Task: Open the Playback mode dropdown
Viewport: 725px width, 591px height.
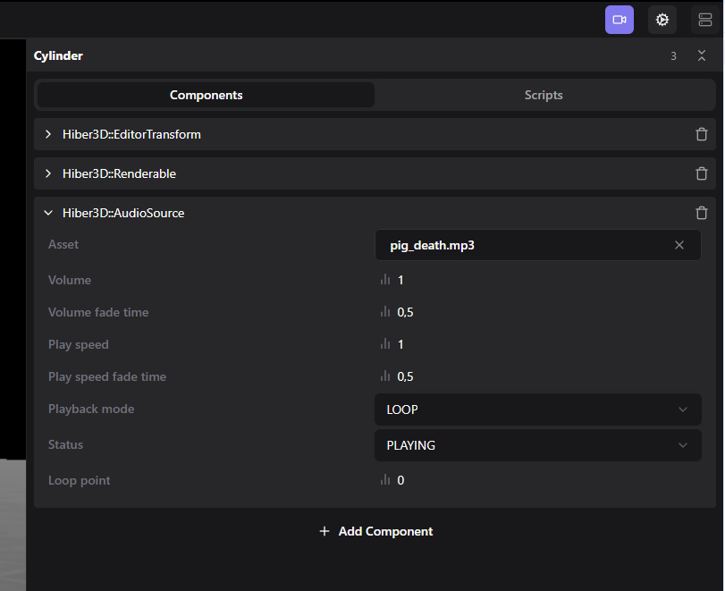Action: click(x=537, y=409)
